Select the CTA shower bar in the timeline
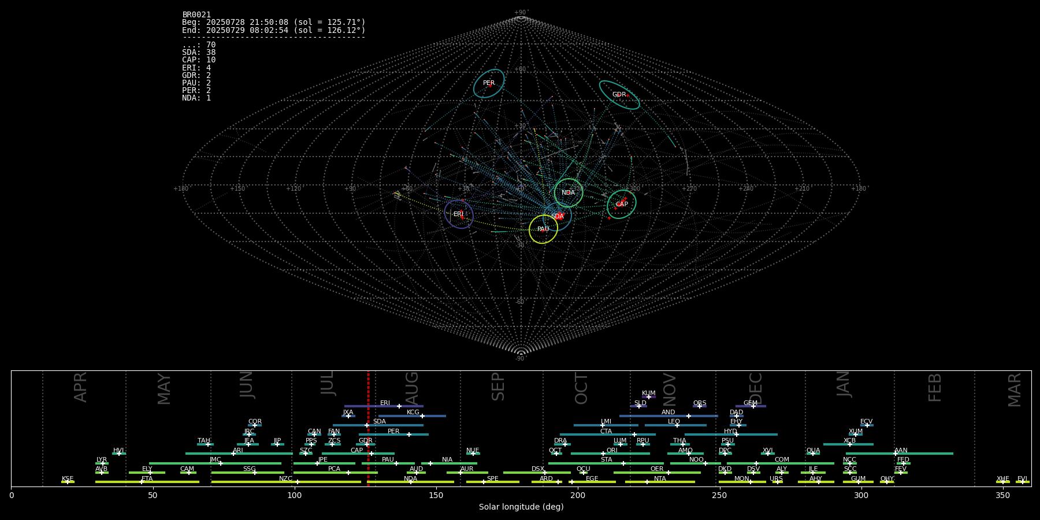 [x=608, y=434]
